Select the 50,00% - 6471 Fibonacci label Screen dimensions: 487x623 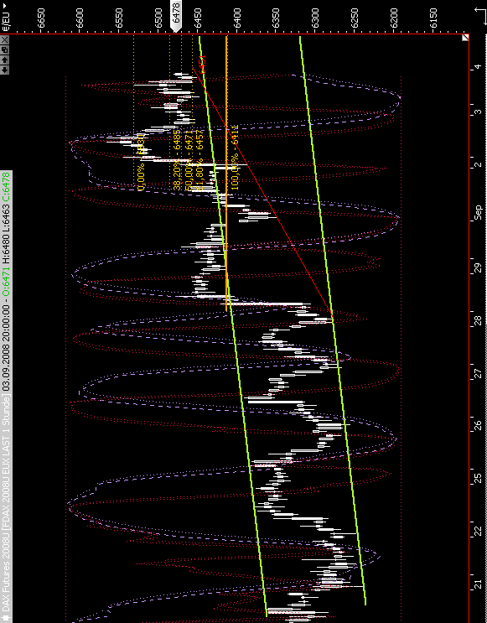189,159
